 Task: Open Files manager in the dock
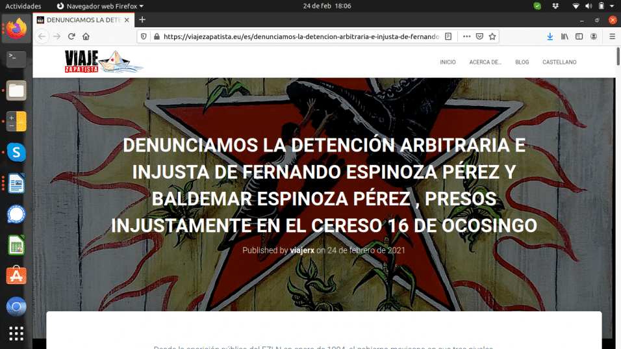pos(16,90)
